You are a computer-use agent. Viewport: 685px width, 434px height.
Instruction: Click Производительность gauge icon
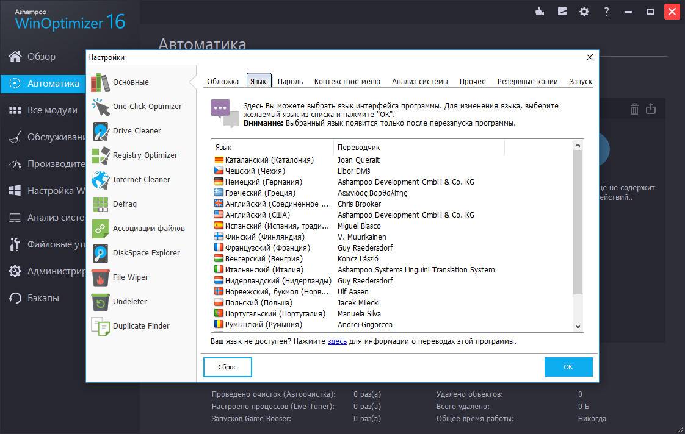[x=15, y=165]
